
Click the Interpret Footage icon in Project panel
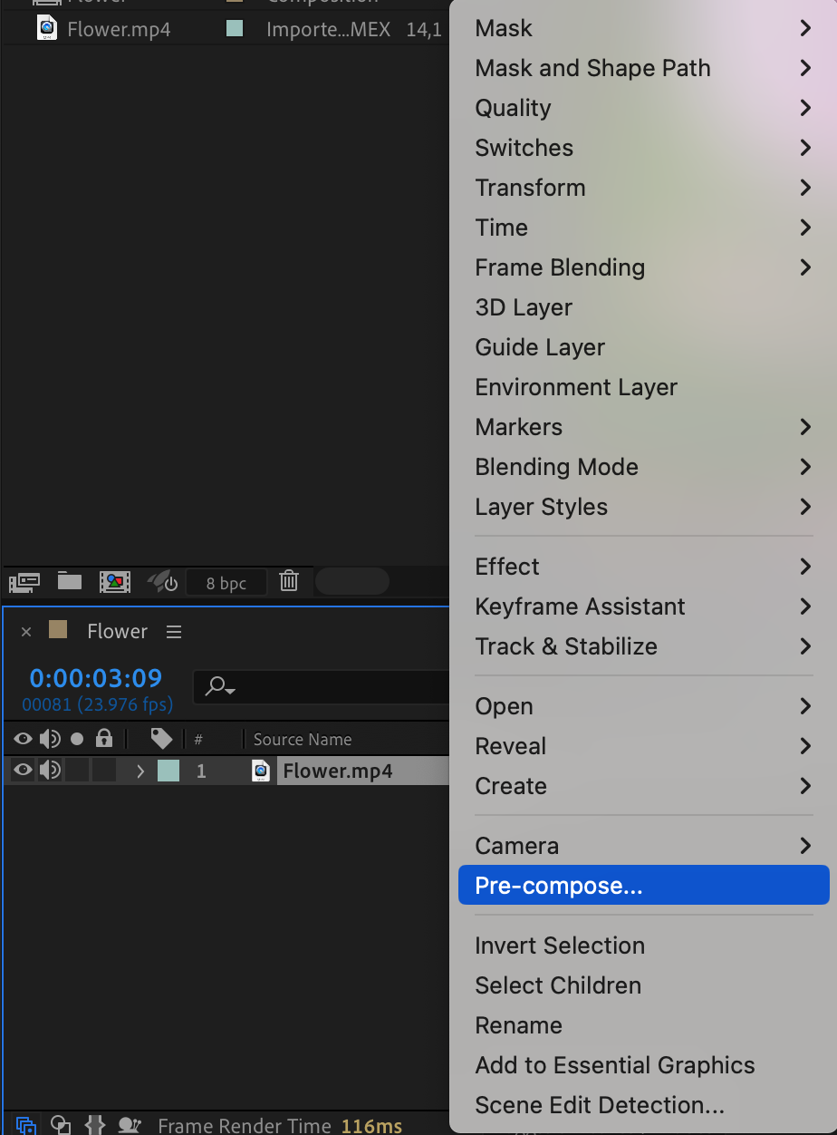click(x=24, y=581)
